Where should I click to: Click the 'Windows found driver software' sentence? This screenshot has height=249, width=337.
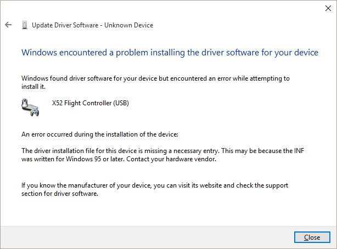pos(155,78)
